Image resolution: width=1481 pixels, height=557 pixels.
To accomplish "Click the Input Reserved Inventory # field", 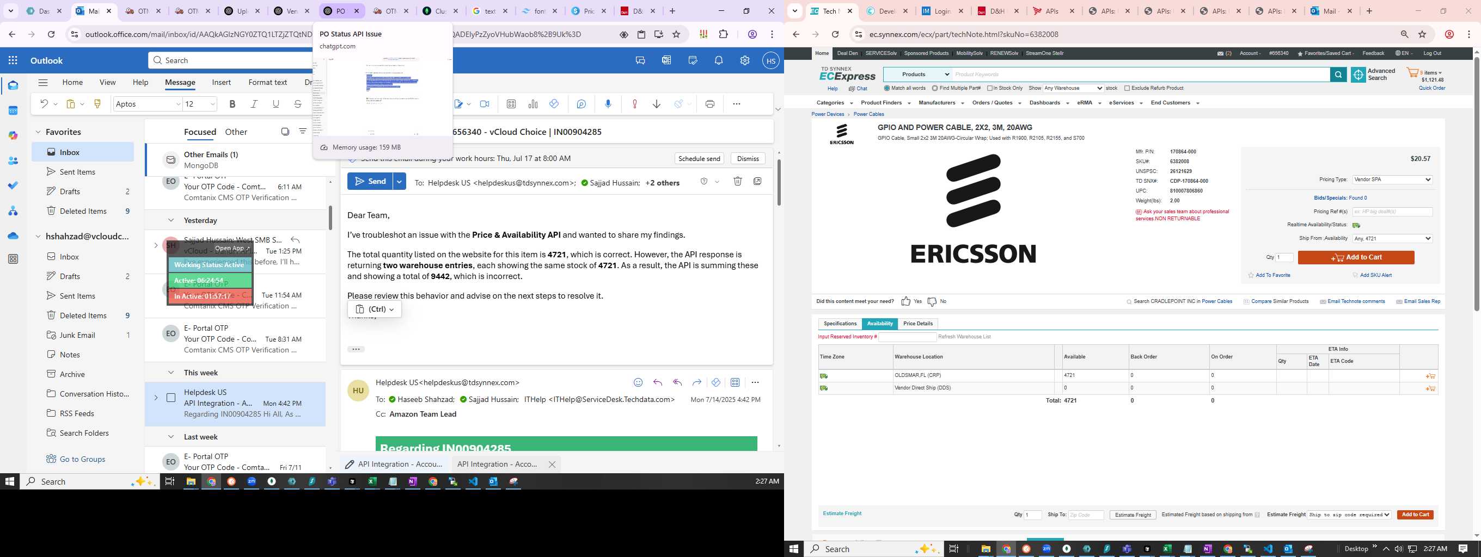I will 907,337.
